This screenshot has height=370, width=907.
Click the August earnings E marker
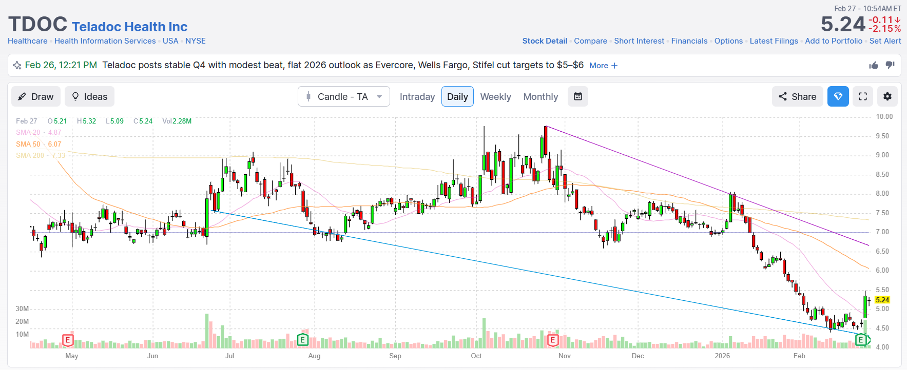[x=303, y=339]
